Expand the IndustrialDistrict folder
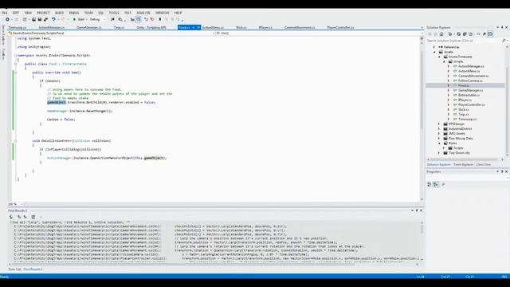 tap(439, 129)
